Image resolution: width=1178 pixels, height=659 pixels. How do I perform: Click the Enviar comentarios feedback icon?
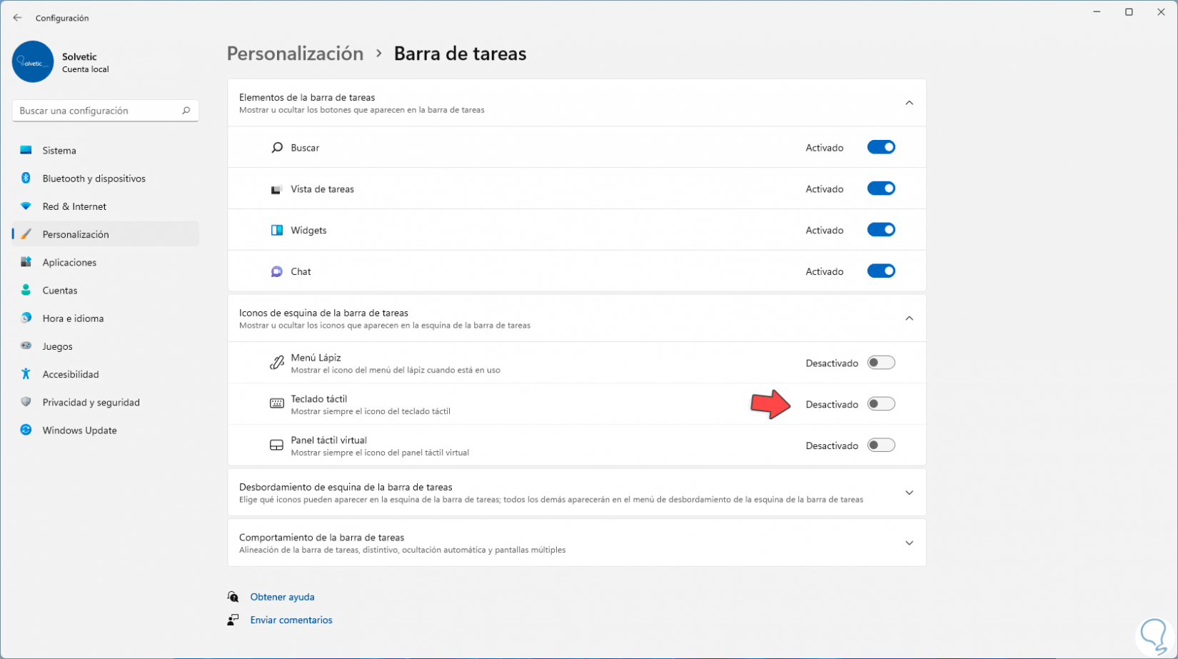pos(233,620)
